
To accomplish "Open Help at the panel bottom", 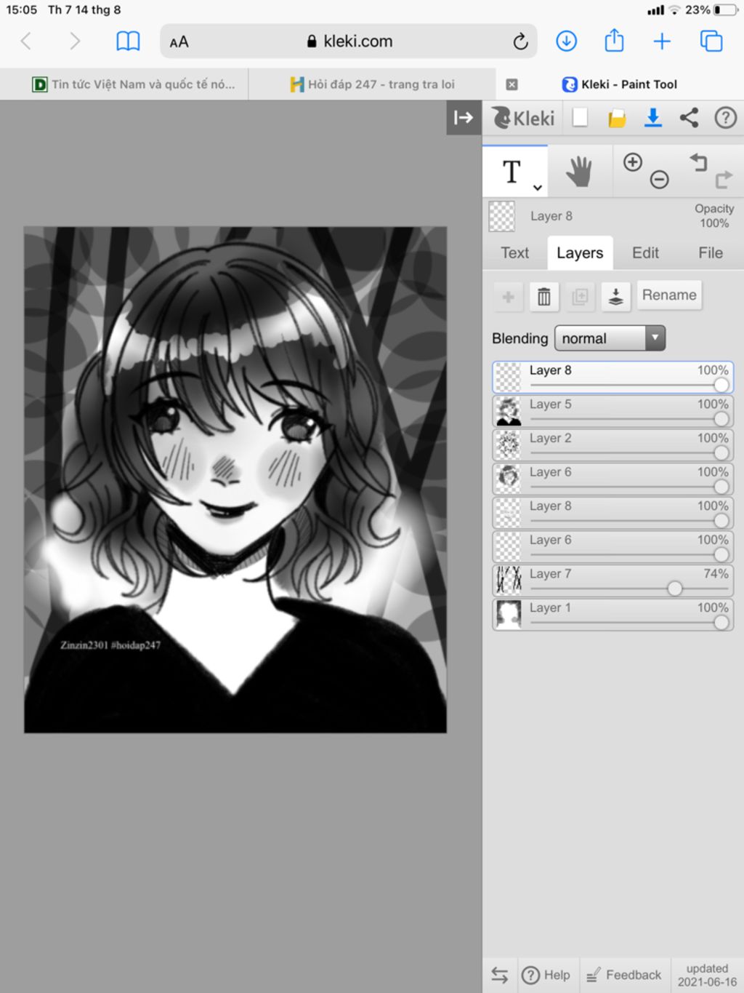I will (x=546, y=975).
